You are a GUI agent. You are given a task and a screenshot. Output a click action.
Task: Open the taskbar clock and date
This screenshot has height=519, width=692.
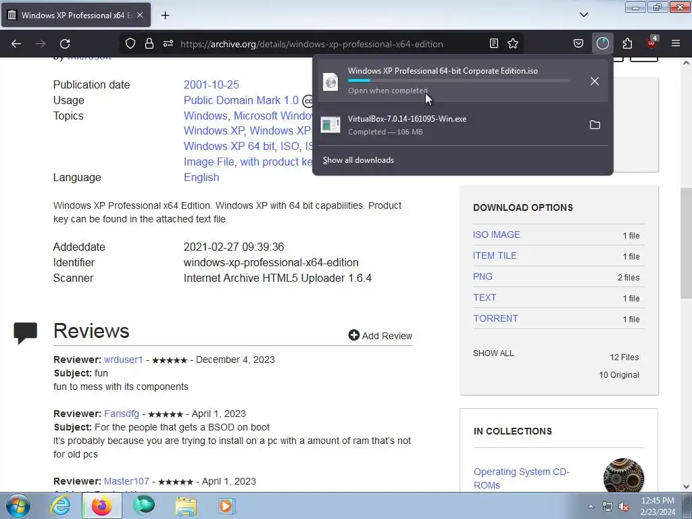(658, 506)
